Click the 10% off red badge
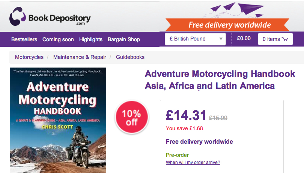Viewport: 304px width, 173px height. 132,117
